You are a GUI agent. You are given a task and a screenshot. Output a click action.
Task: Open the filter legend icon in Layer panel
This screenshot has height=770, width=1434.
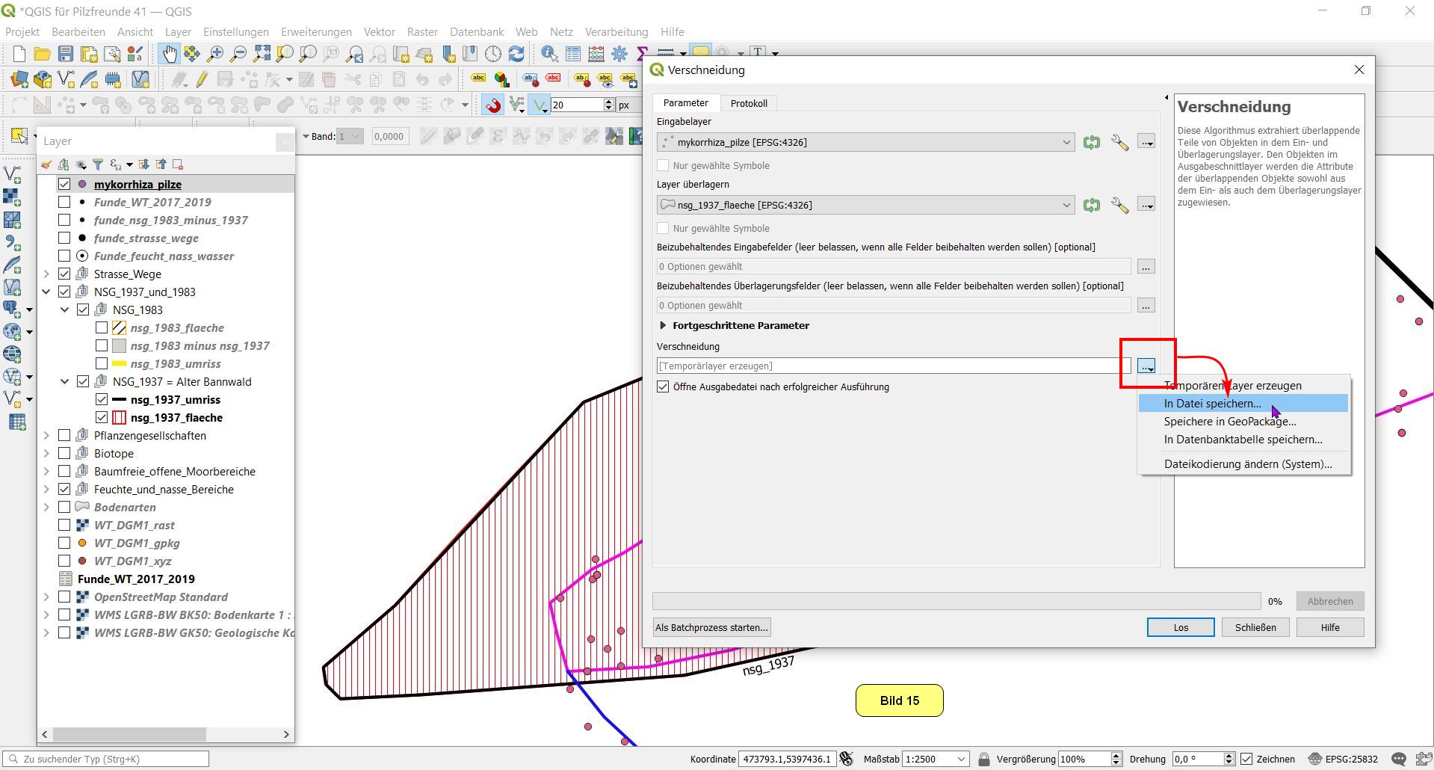[x=97, y=164]
